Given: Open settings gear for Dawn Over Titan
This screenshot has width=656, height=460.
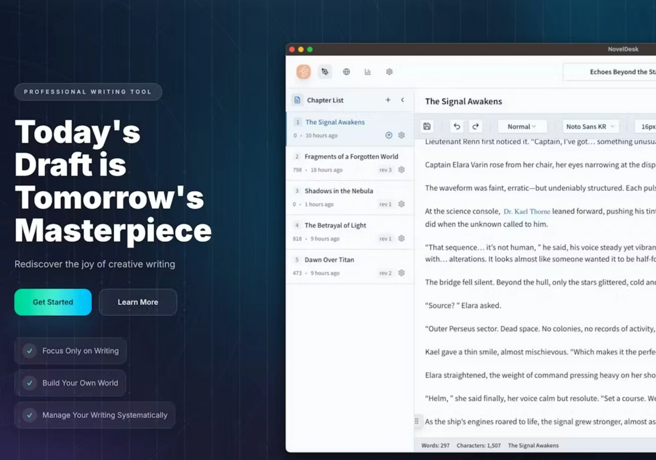Looking at the screenshot, I should (x=401, y=273).
